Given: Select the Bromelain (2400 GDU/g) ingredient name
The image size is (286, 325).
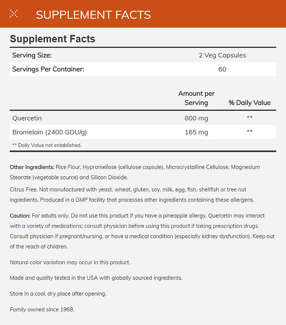Looking at the screenshot, I should point(49,132).
